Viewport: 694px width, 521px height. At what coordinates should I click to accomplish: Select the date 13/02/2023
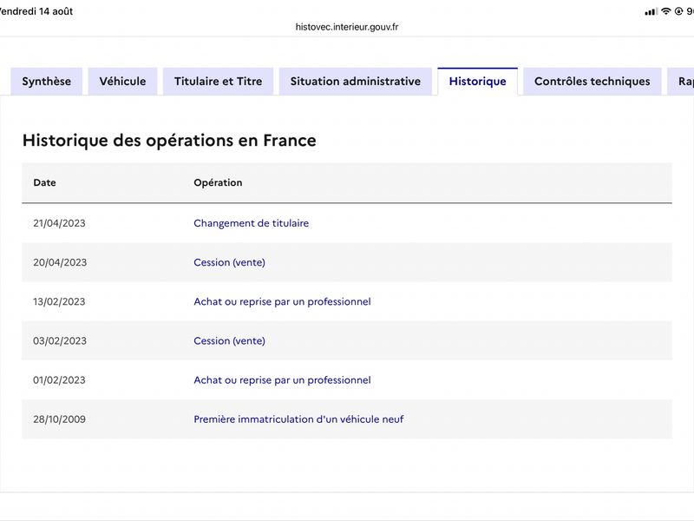tap(59, 301)
